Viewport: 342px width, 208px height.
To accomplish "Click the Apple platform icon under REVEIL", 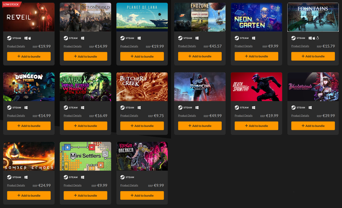I will click(30, 38).
